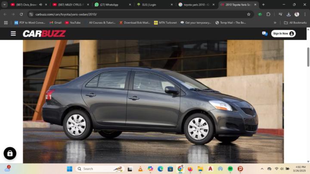This screenshot has height=174, width=310.
Task: Expand the tab search dropdown arrow
Action: click(4, 5)
